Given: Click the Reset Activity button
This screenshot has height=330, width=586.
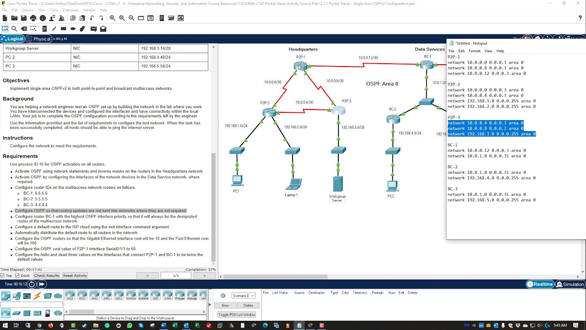Looking at the screenshot, I should (x=75, y=275).
